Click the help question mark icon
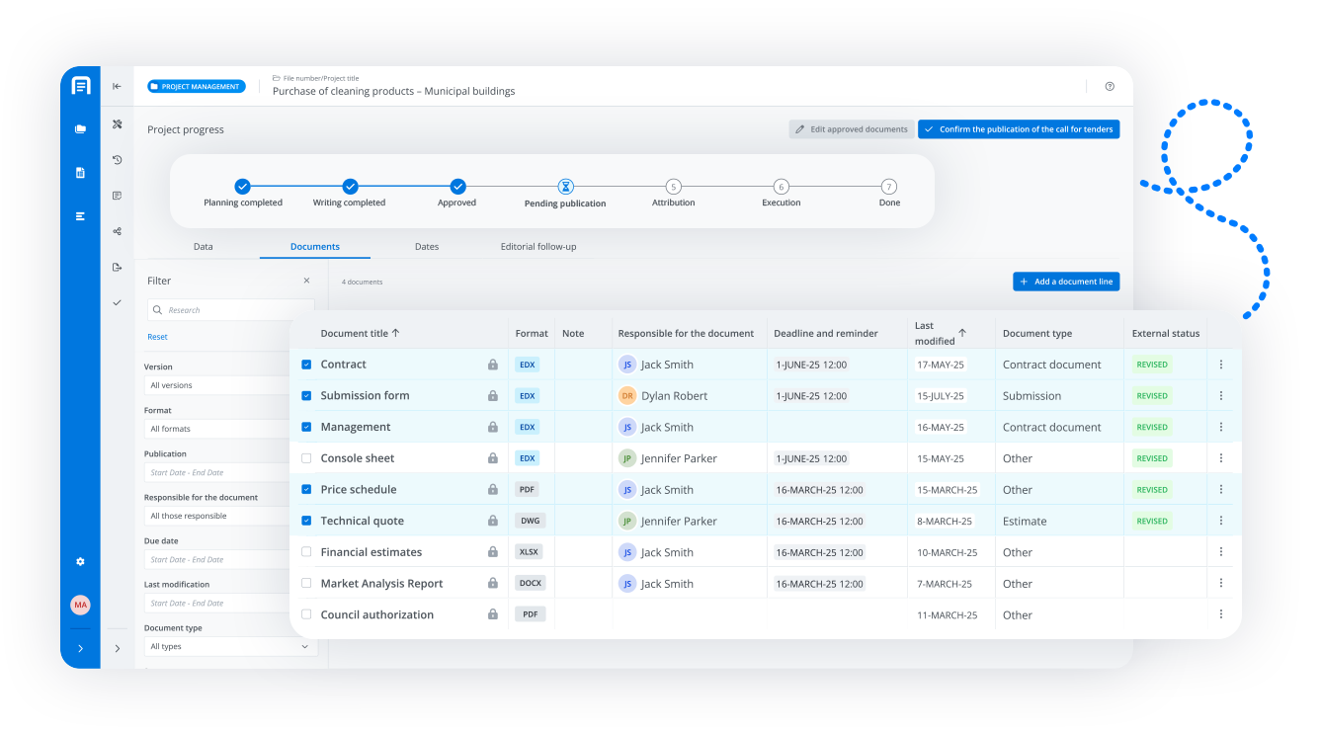Image resolution: width=1321 pixels, height=733 pixels. (1110, 87)
